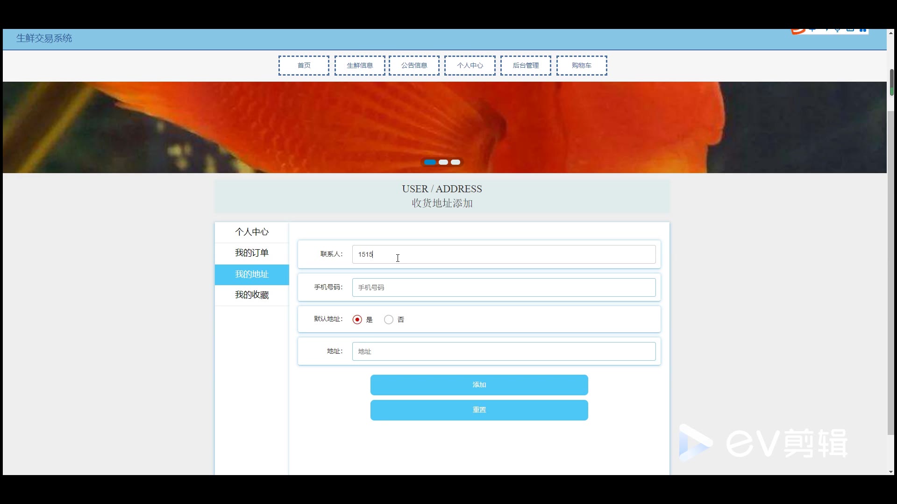897x504 pixels.
Task: Click the scrollbar up arrow
Action: coord(891,33)
